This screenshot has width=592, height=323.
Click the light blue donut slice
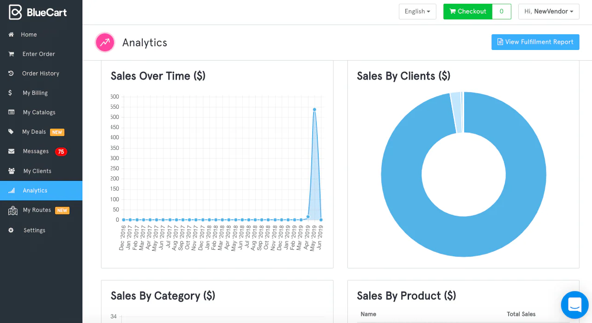coord(456,112)
